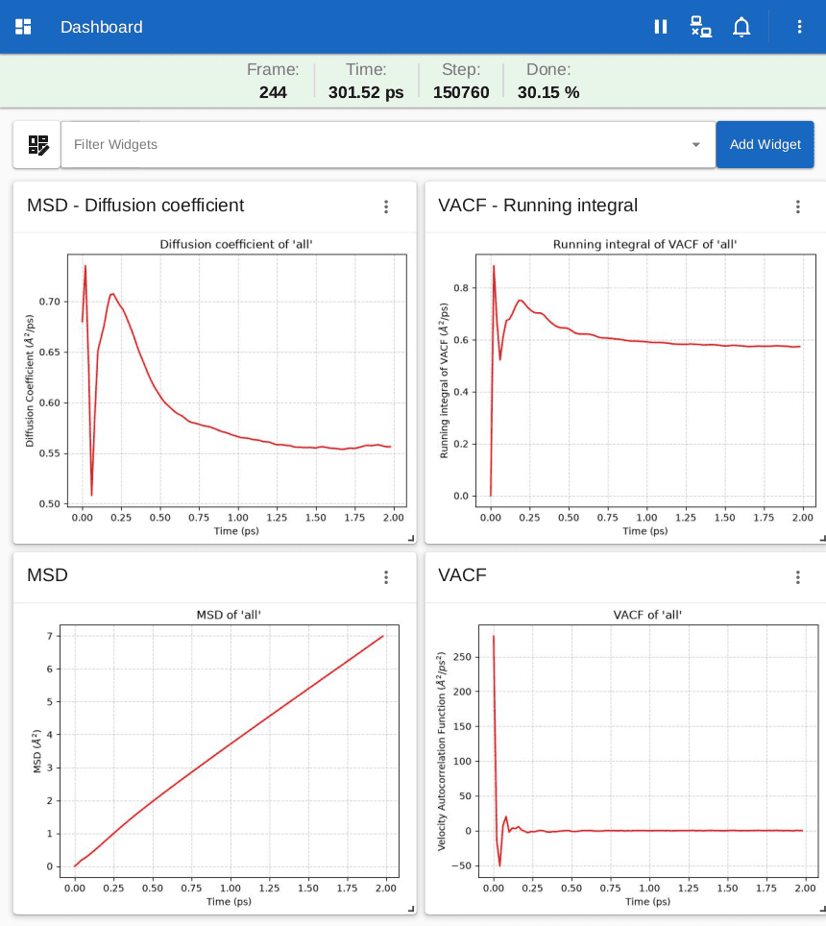This screenshot has height=926, width=826.
Task: Click the dashboard grid icon in header
Action: click(23, 27)
